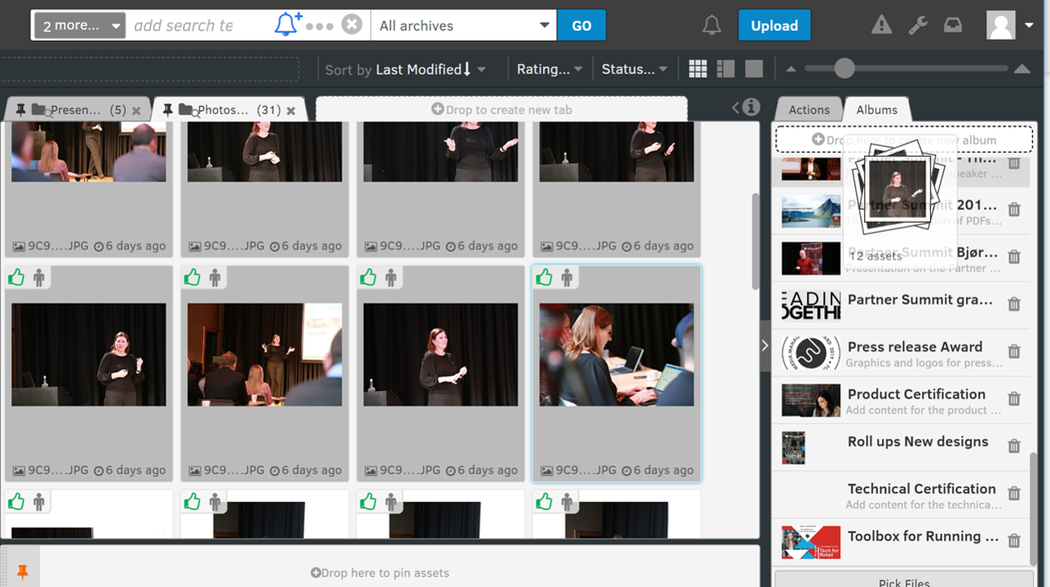Delete the Partner Summit 201… album
1050x587 pixels.
[x=1014, y=210]
